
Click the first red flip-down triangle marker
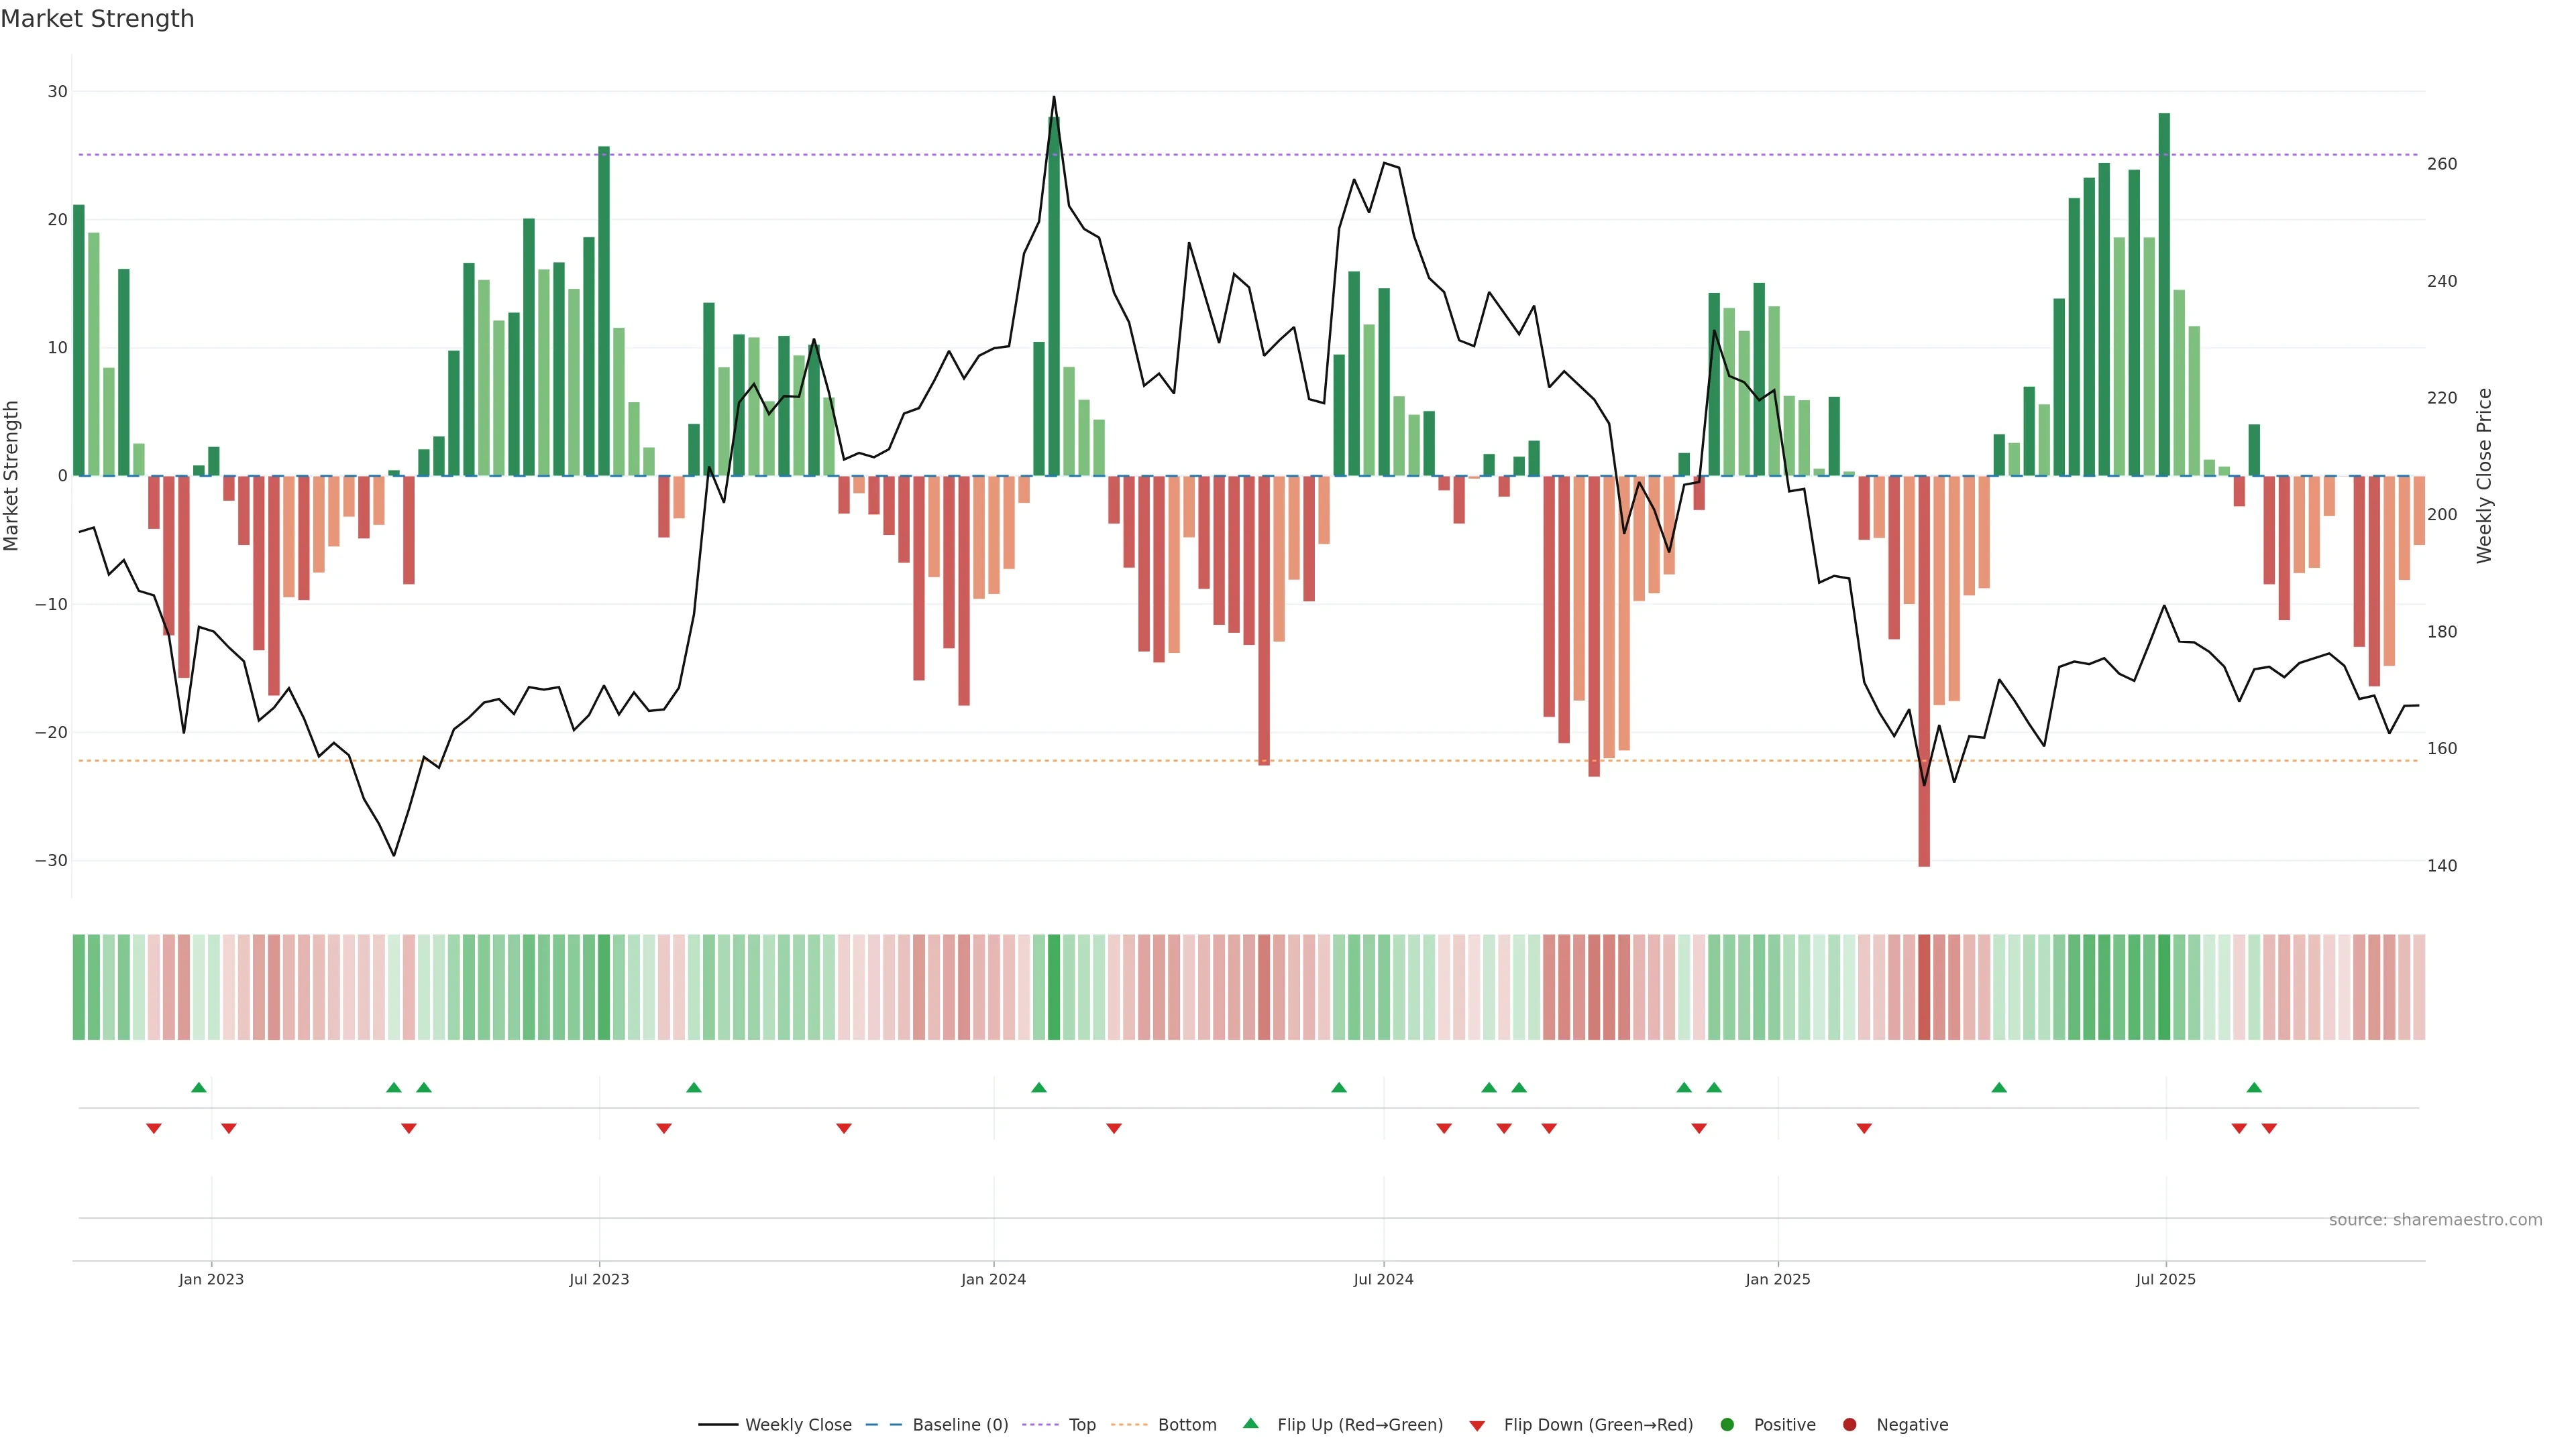point(154,1128)
